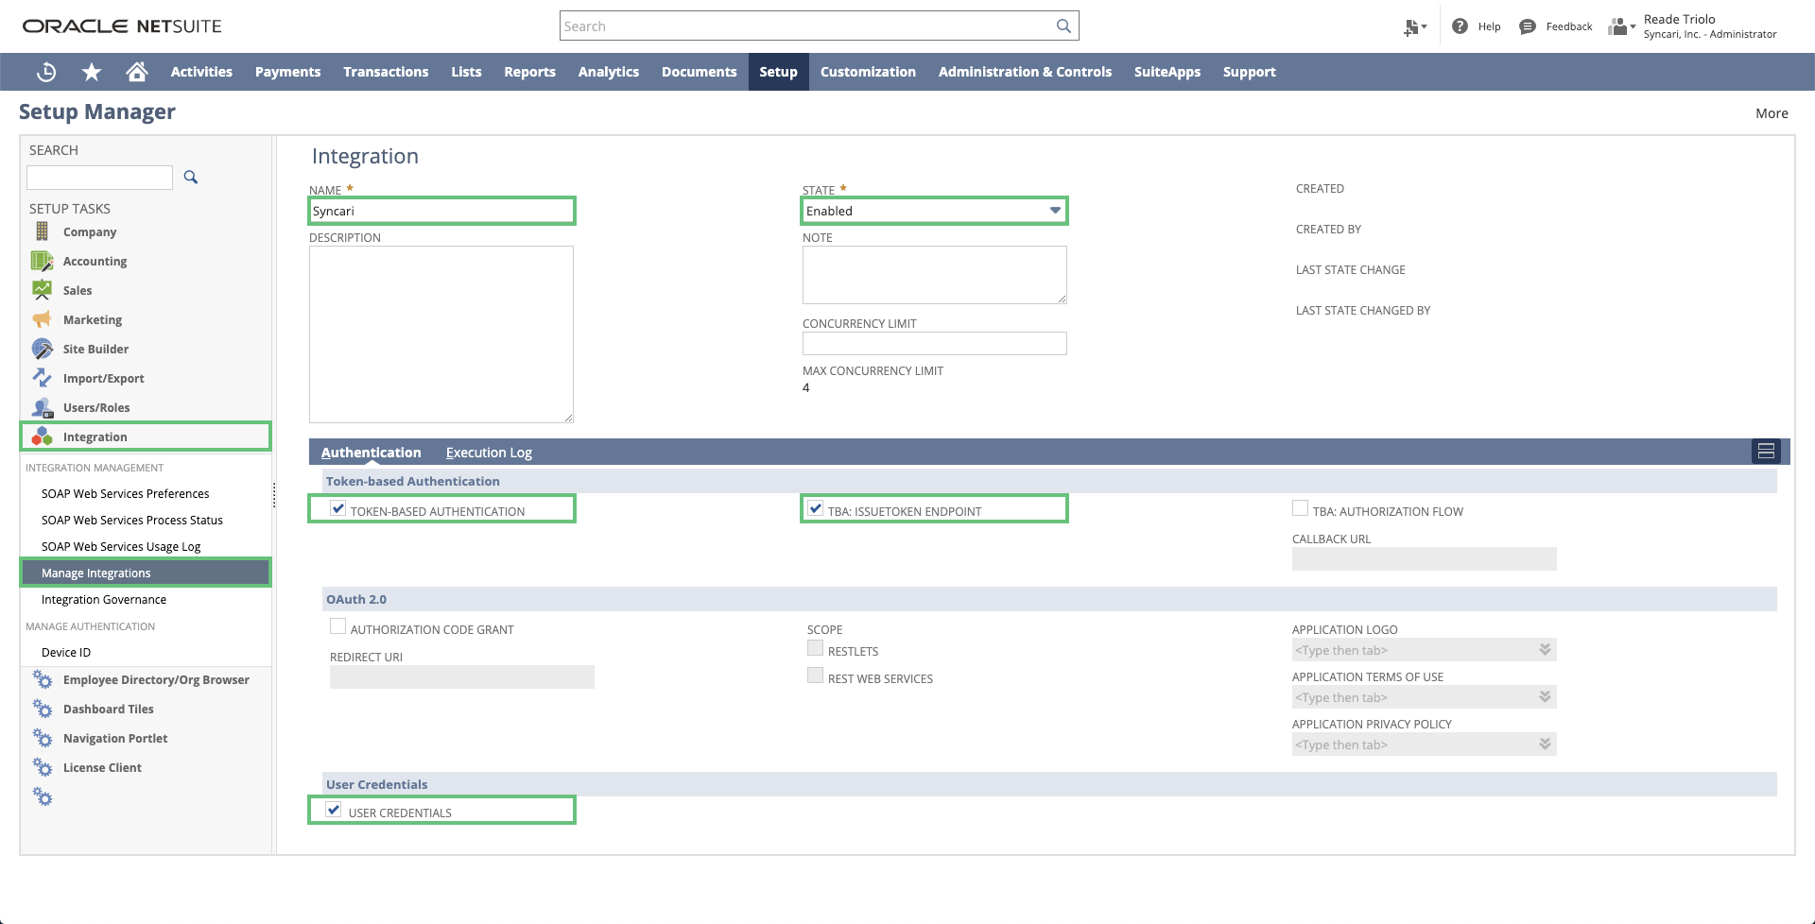Click the Setup Tasks search field
This screenshot has width=1815, height=924.
tap(99, 177)
